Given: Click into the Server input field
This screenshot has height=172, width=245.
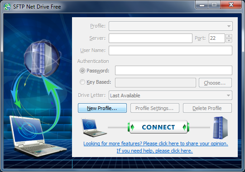Looking at the screenshot, I should pos(150,38).
